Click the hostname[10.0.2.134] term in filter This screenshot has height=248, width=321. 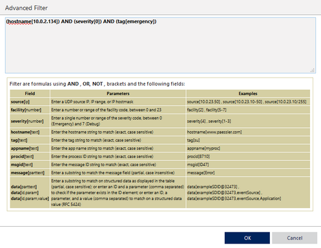pyautogui.click(x=32, y=21)
